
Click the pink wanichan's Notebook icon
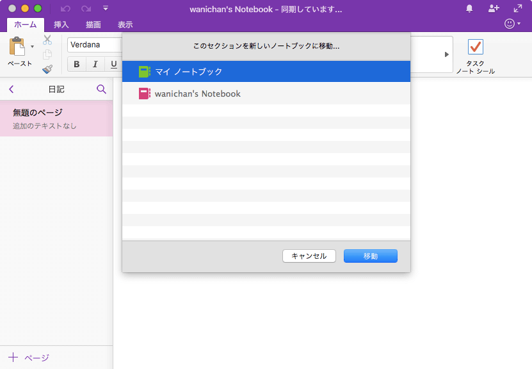145,94
